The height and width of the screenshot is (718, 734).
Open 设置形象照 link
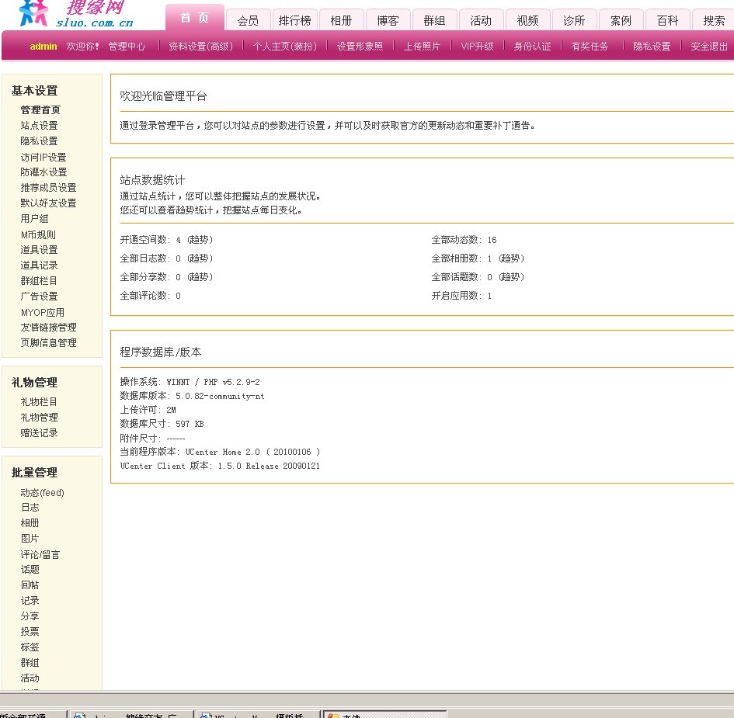(x=360, y=47)
